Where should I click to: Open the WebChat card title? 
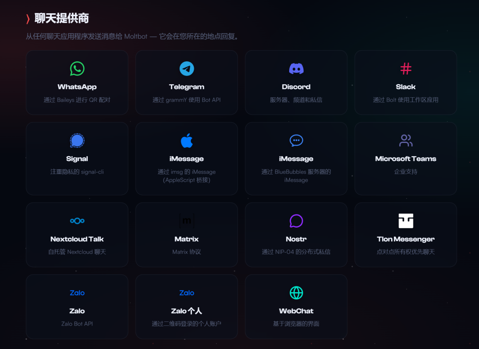pos(296,311)
